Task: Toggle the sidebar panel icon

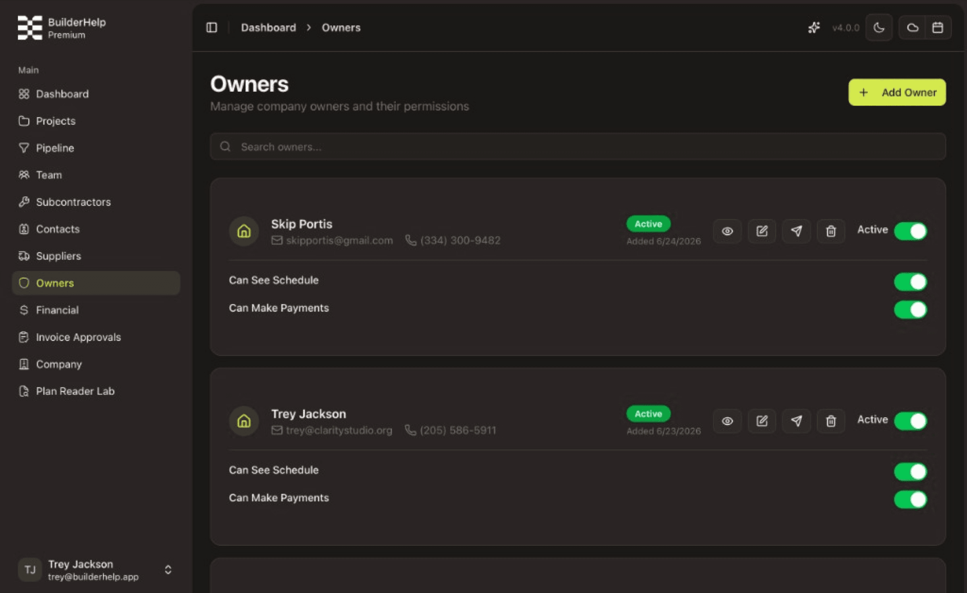Action: click(212, 27)
